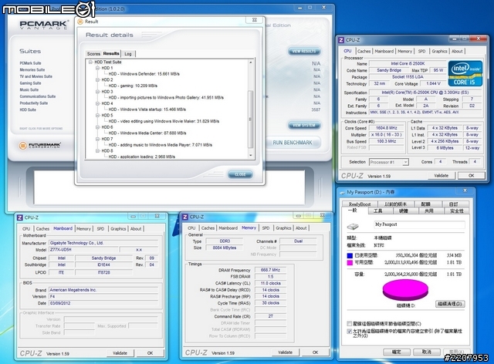The image size is (494, 364).
Task: Click the My Passport properties title bar icon
Action: point(343,192)
